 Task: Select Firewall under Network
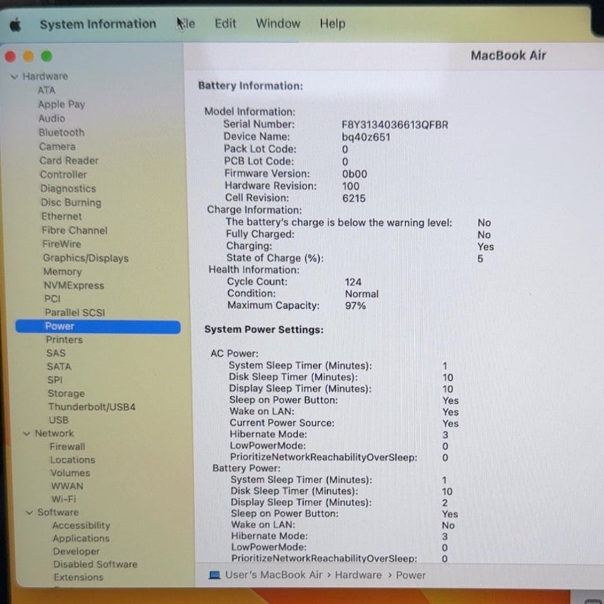click(x=68, y=447)
